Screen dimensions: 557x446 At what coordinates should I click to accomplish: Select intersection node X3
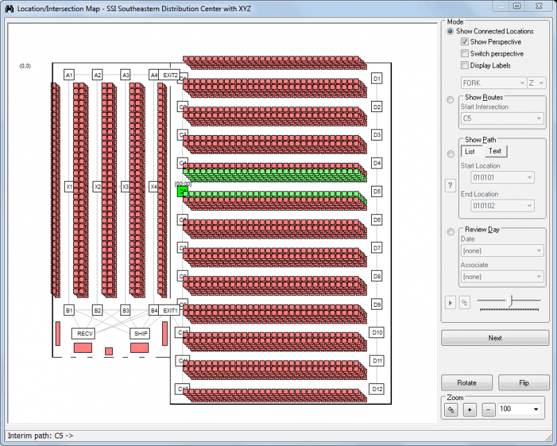[x=125, y=186]
